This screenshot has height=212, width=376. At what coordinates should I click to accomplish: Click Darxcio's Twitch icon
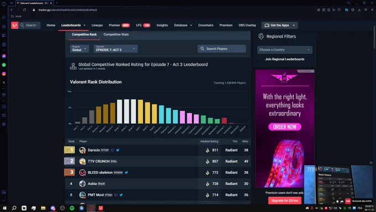[112, 150]
